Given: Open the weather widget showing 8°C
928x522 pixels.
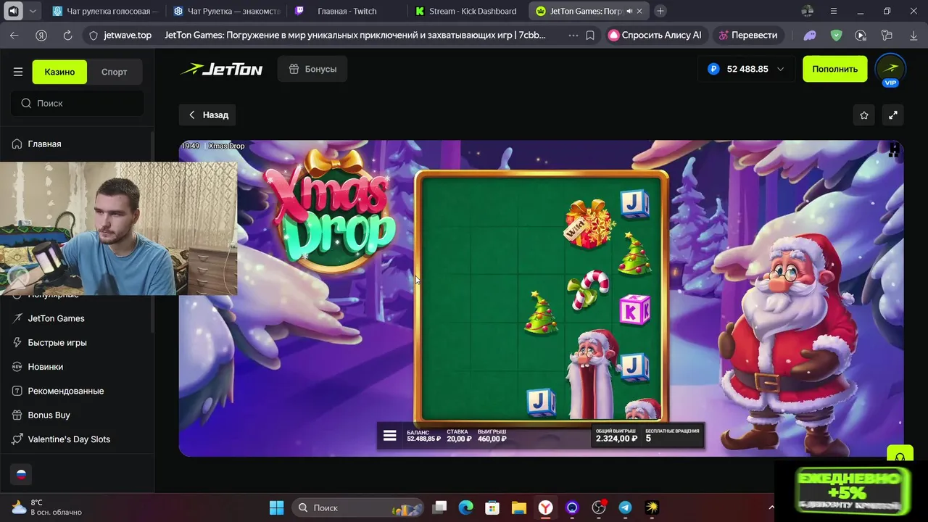Looking at the screenshot, I should click(x=46, y=507).
